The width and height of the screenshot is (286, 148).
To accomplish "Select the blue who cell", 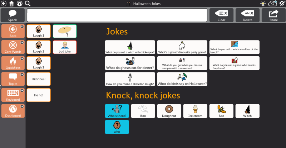I will tap(117, 127).
